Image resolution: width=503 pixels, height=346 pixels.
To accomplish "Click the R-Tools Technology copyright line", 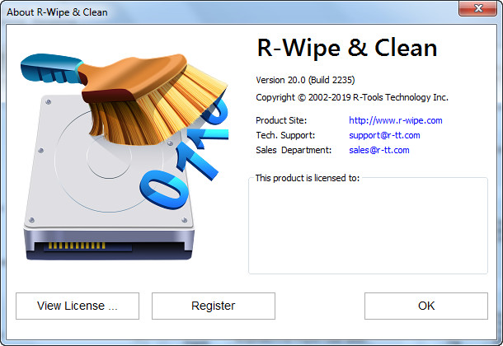I will tap(352, 97).
